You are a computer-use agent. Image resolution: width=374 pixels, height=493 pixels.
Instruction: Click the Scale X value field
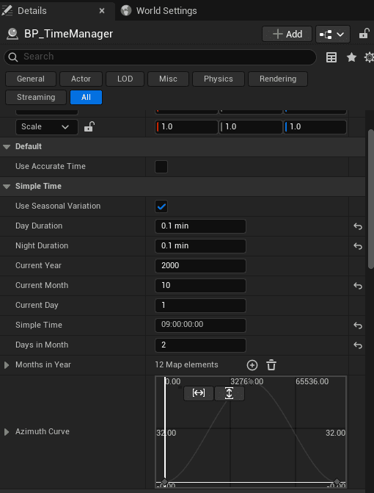coord(187,127)
